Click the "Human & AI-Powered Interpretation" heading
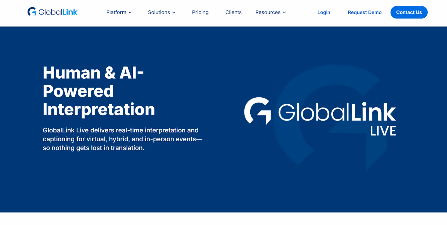This screenshot has height=225, width=447. (x=99, y=91)
